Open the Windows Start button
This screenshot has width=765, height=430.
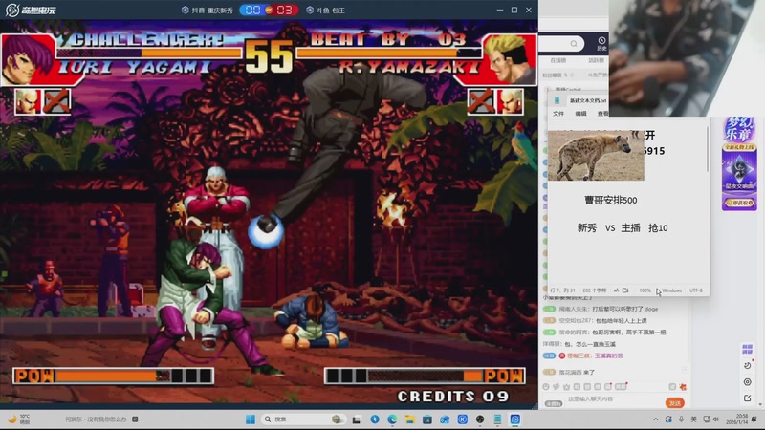click(x=251, y=419)
